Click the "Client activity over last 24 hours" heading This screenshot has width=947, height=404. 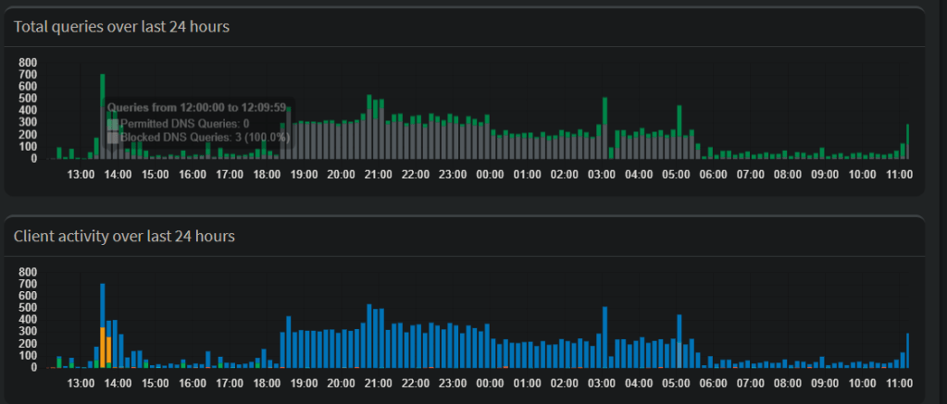(124, 236)
